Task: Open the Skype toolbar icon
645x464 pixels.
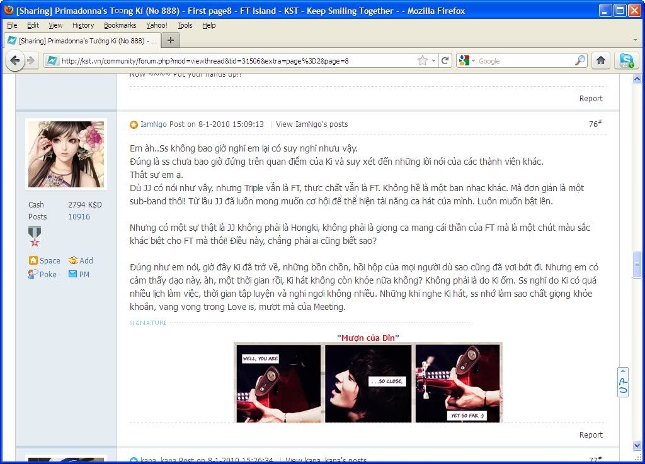Action: click(626, 61)
